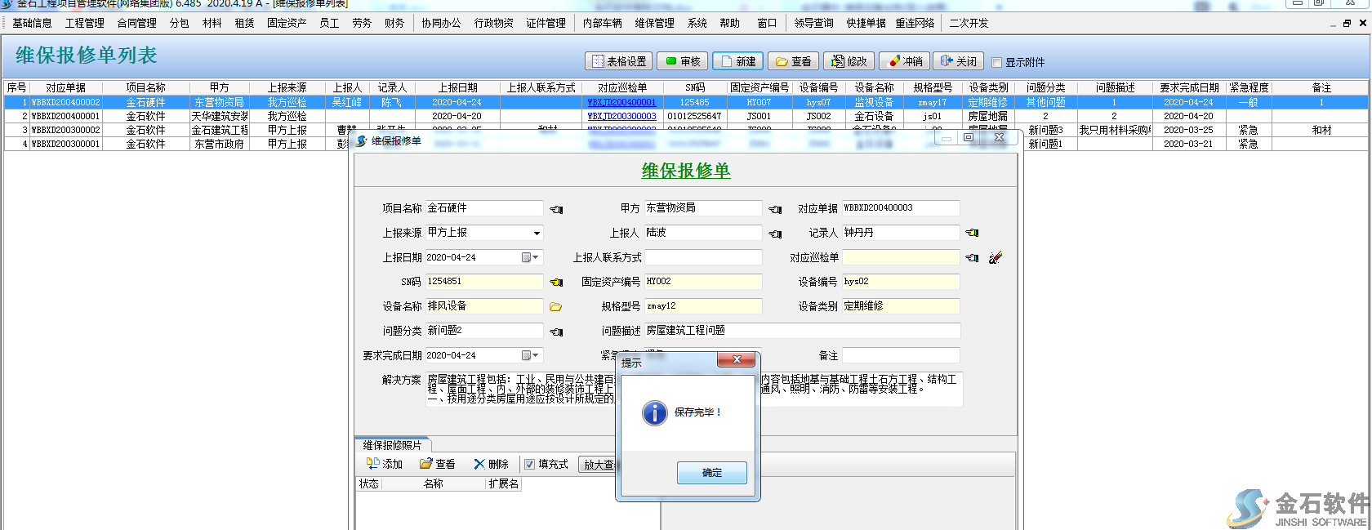
Task: Click the lookup hand icon beside 项目名称
Action: 556,209
